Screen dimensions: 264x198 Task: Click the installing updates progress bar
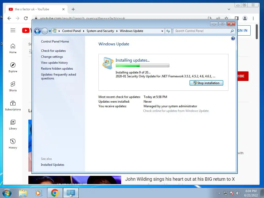(x=142, y=66)
